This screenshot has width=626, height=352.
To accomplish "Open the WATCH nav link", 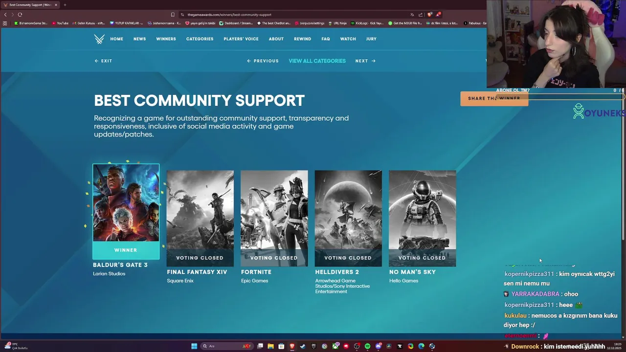I will coord(348,39).
